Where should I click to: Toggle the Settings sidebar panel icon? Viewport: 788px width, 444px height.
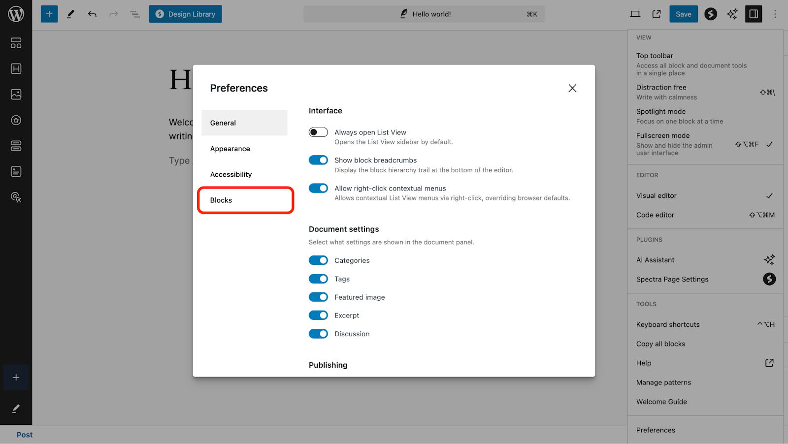point(754,14)
